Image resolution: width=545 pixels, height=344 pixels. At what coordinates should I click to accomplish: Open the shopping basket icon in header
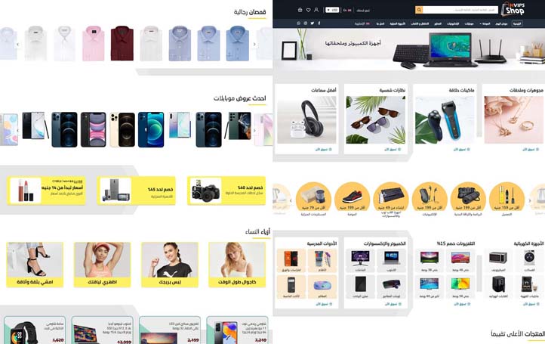click(300, 10)
